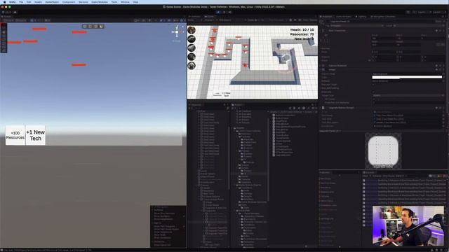Click the +100 Resources button in Scene view
Screen dimensions: 449x252
pyautogui.click(x=15, y=135)
